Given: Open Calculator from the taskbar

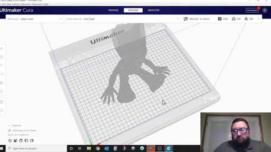Looking at the screenshot, I should point(115,148).
